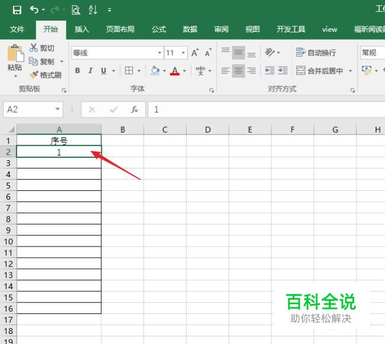This screenshot has height=344, width=385.
Task: Open the 文件 menu tab
Action: [17, 30]
